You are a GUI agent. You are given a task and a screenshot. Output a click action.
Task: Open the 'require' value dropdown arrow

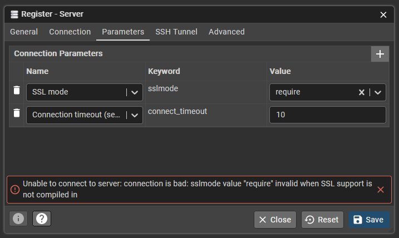pos(377,92)
